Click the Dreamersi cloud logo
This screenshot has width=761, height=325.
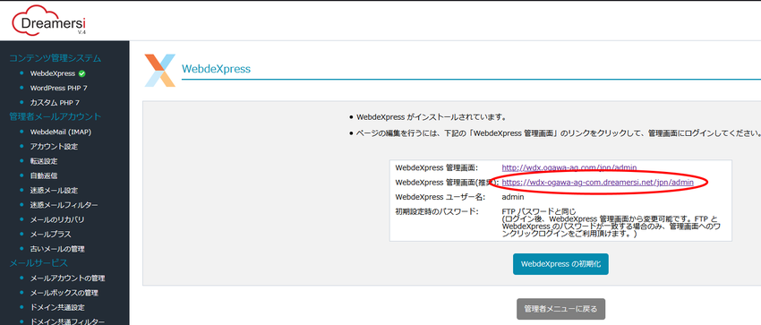pos(48,21)
